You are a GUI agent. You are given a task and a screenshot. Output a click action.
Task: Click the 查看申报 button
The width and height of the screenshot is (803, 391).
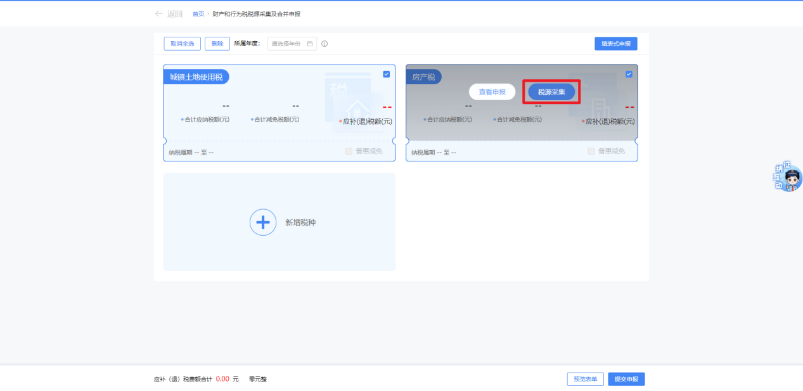(x=492, y=92)
